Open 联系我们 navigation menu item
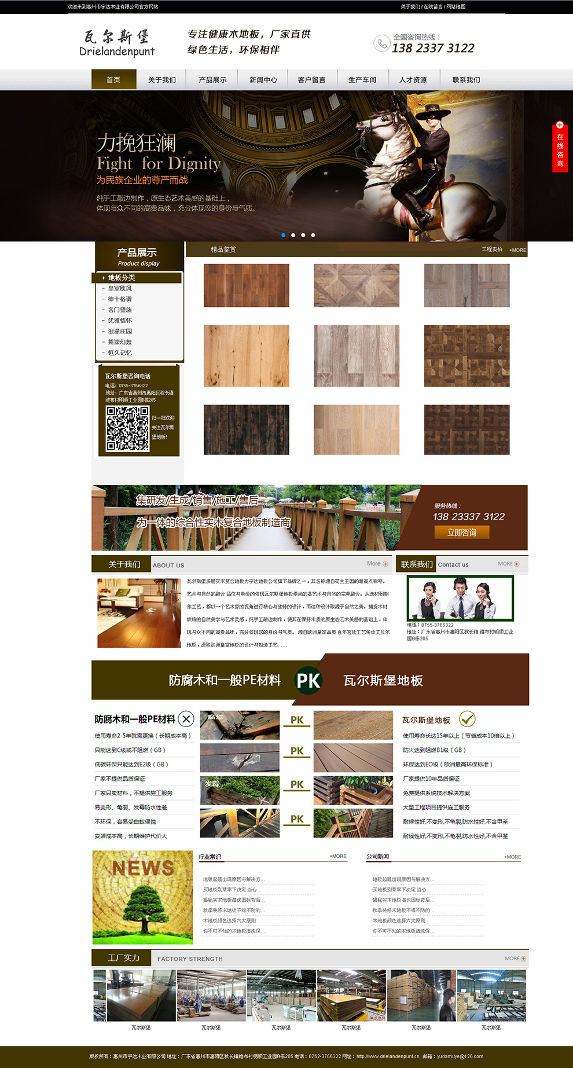This screenshot has height=1068, width=573. click(x=466, y=80)
